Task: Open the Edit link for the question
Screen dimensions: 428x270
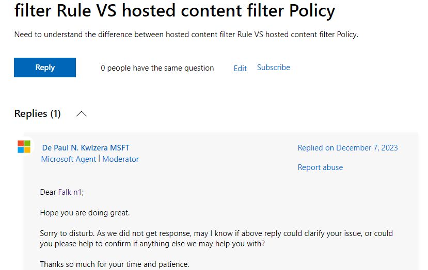Action: pos(240,68)
